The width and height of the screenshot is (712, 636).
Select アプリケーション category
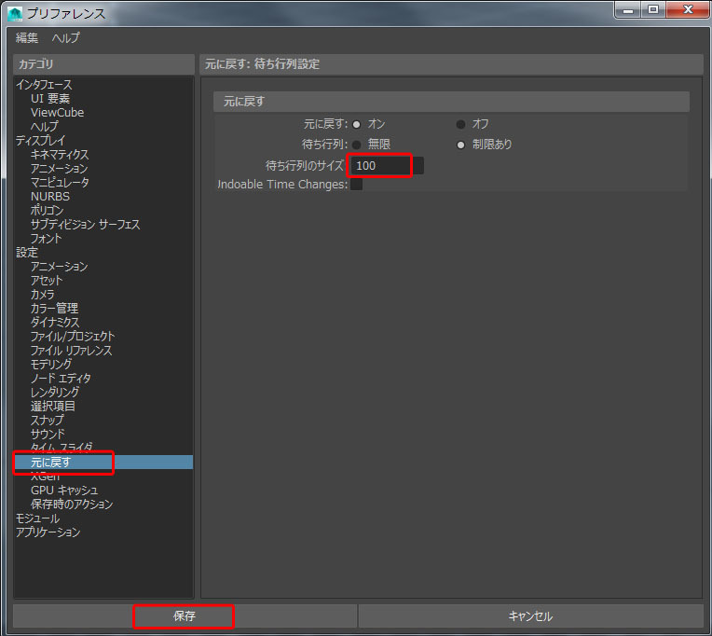tap(48, 532)
